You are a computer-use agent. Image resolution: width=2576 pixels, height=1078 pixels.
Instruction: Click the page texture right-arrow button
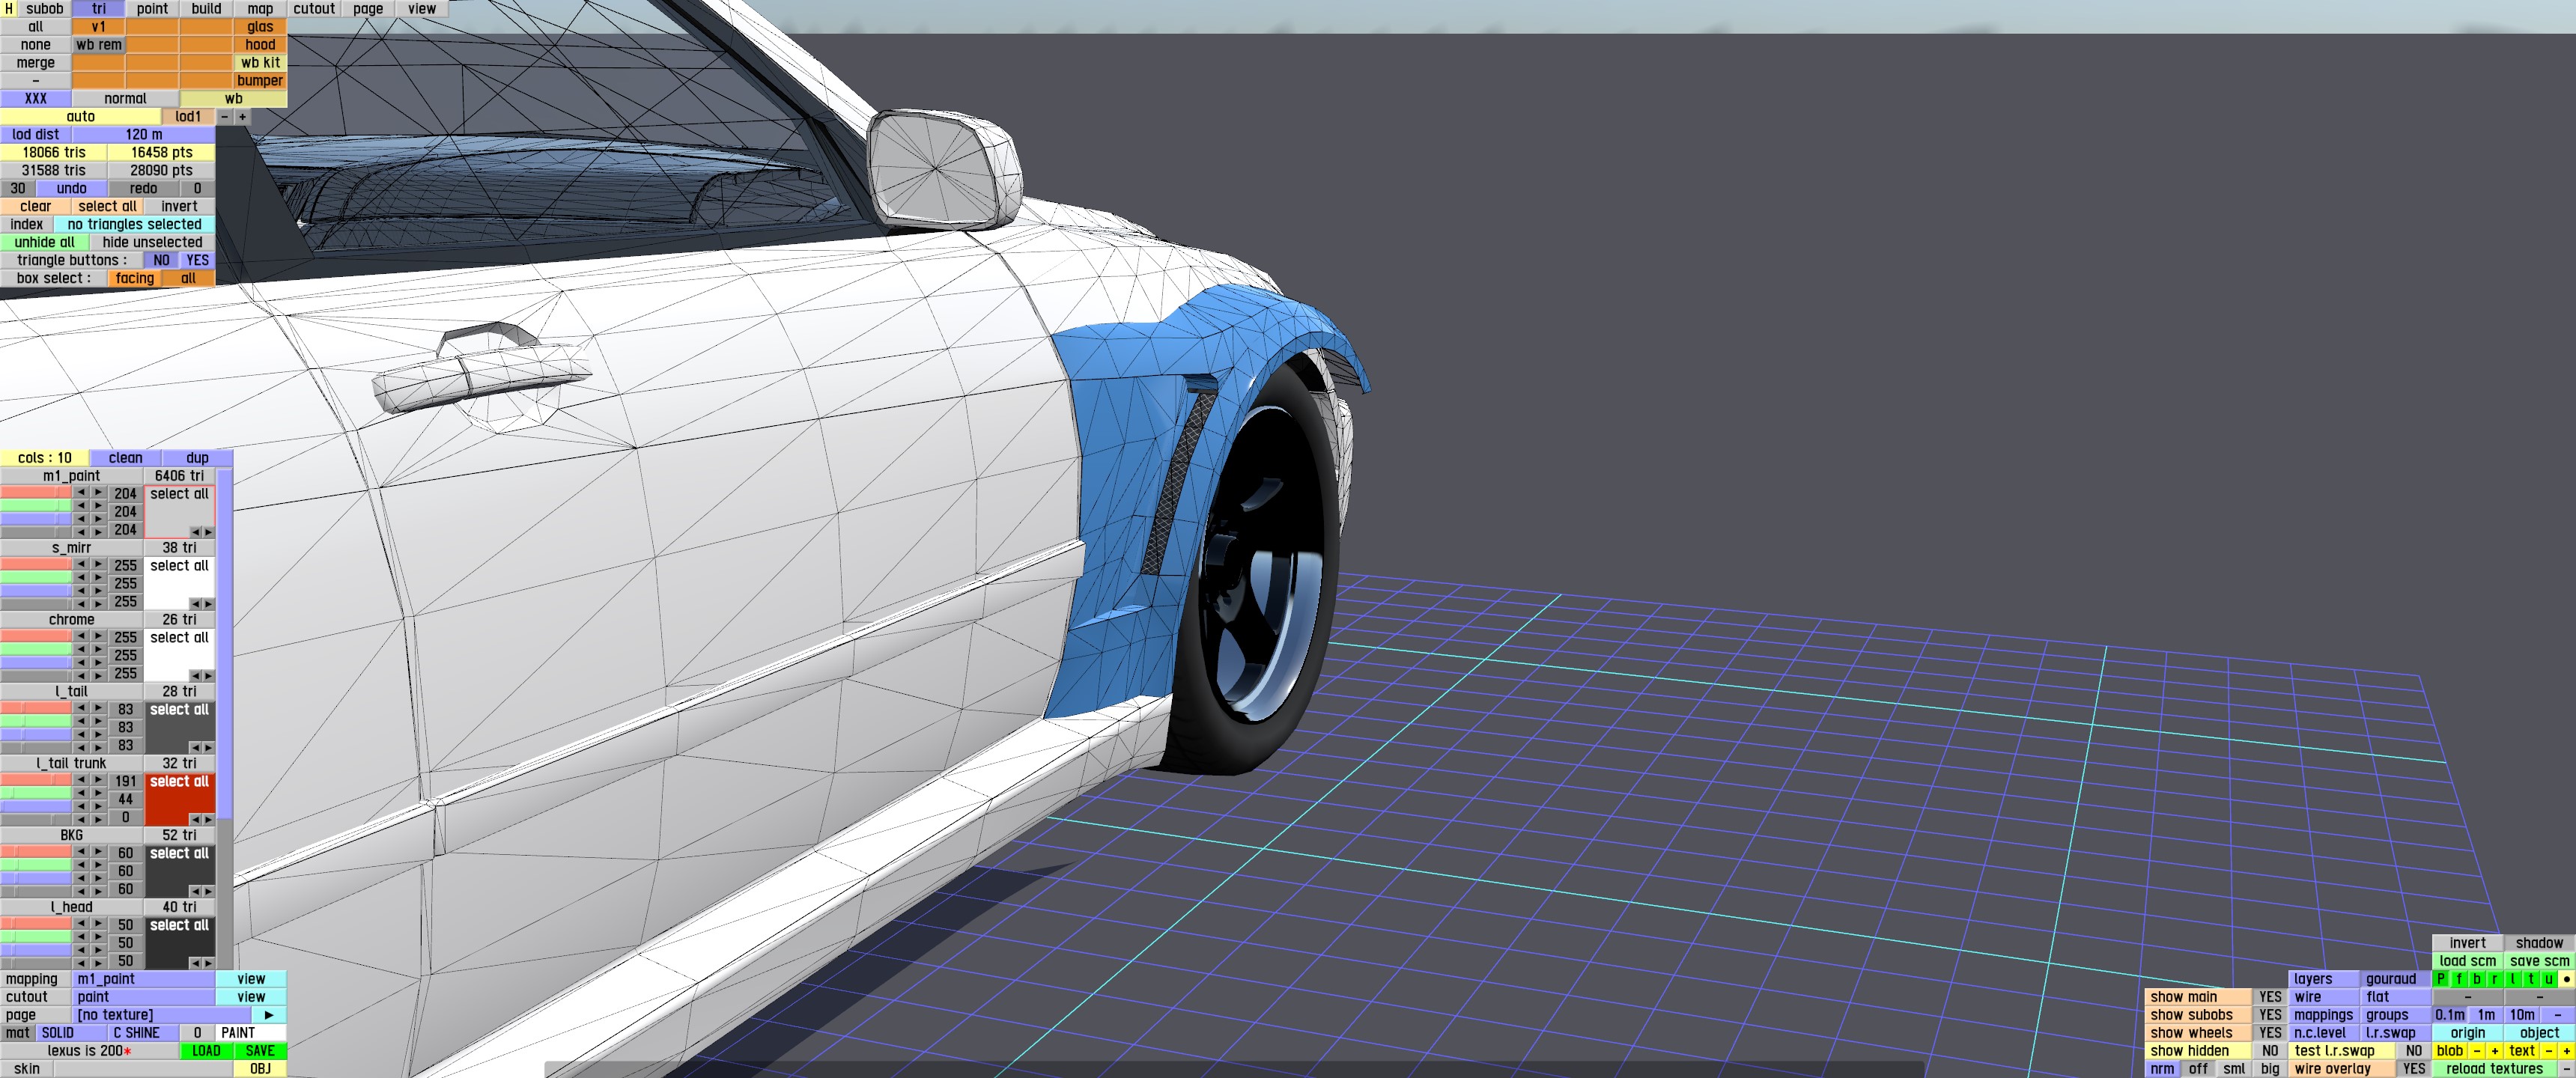pyautogui.click(x=268, y=1014)
